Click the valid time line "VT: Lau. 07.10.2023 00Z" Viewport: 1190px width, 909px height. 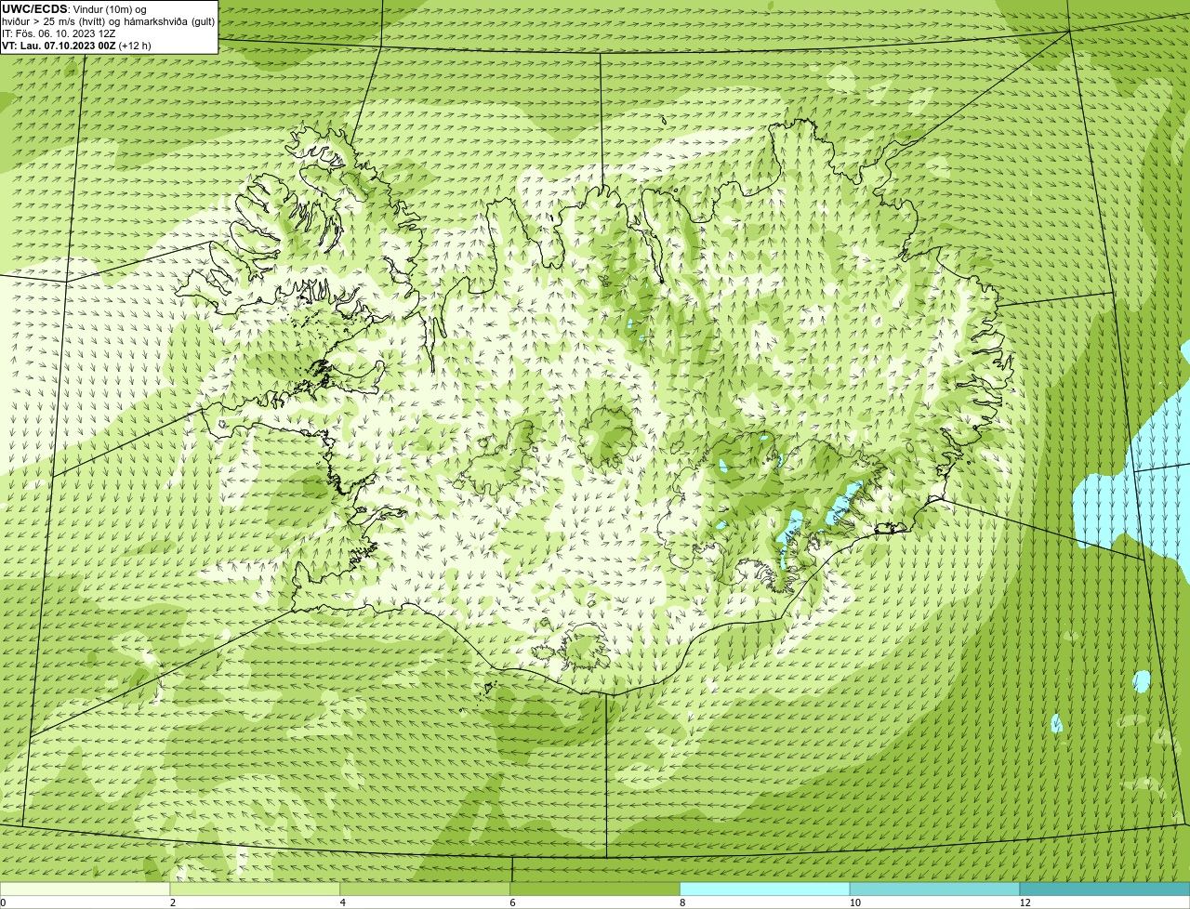(x=59, y=46)
